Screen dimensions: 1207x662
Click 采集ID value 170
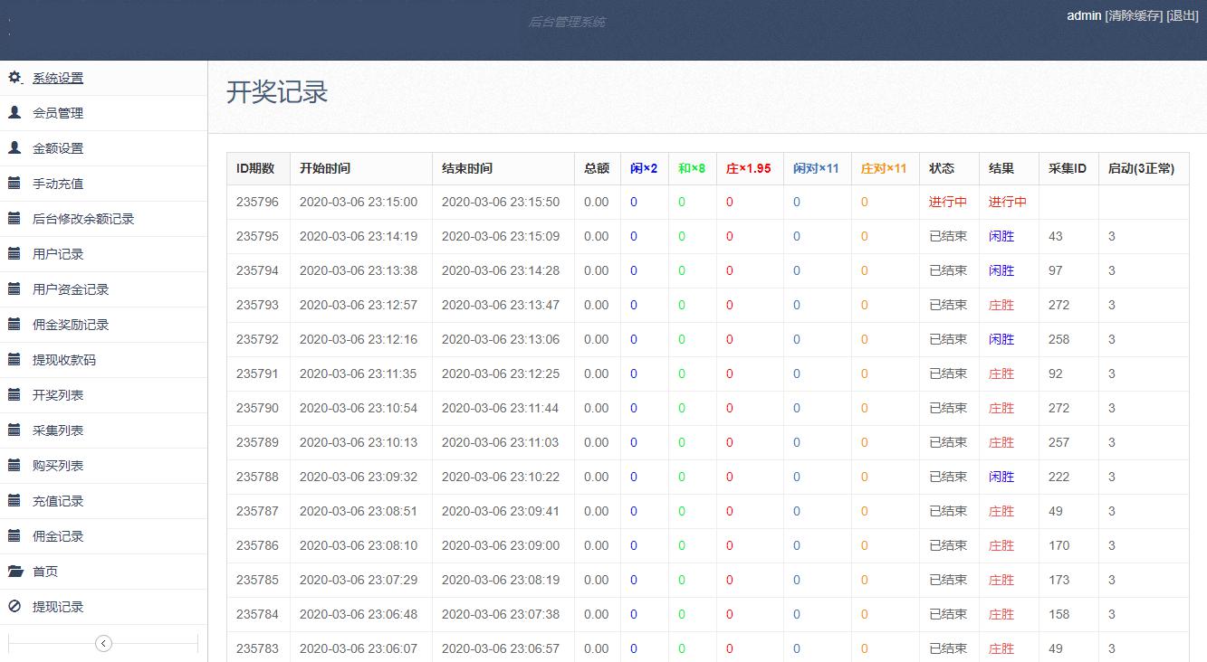tap(1059, 545)
